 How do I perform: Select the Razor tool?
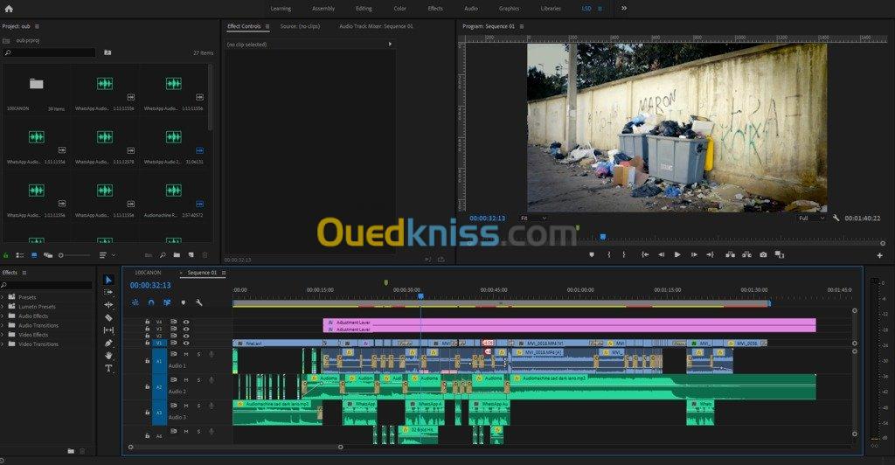coord(108,317)
